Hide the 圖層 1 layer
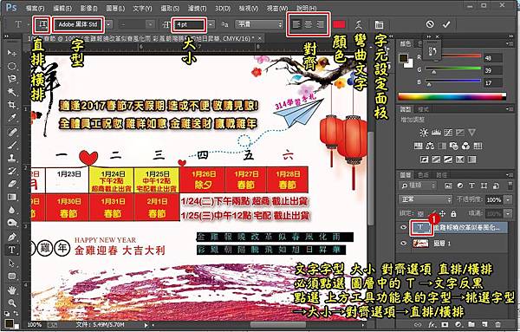Image resolution: width=520 pixels, height=332 pixels. point(403,243)
